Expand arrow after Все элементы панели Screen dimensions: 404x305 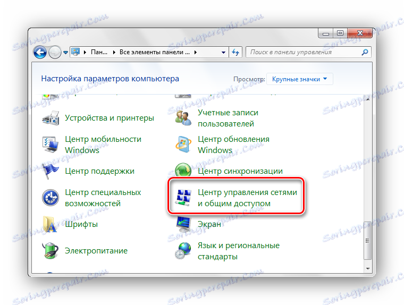pos(195,52)
